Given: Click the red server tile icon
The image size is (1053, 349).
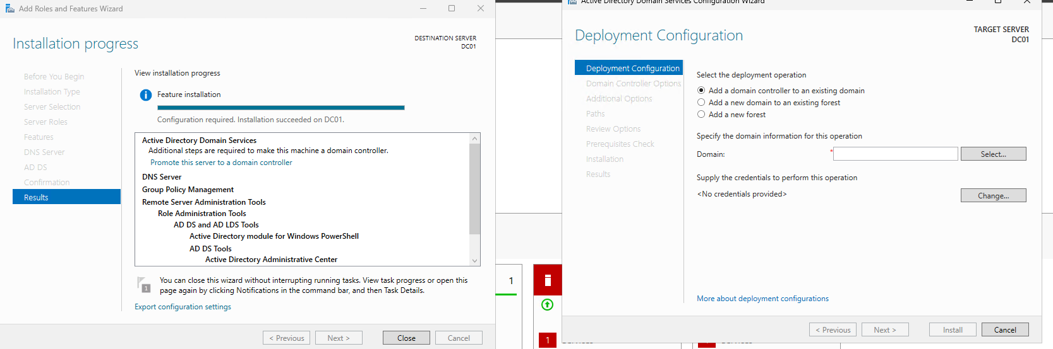Looking at the screenshot, I should (548, 280).
